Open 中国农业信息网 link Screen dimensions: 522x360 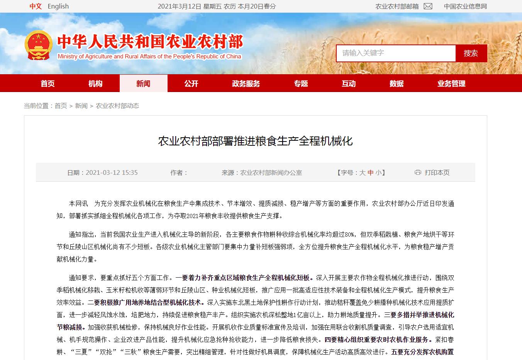click(465, 6)
